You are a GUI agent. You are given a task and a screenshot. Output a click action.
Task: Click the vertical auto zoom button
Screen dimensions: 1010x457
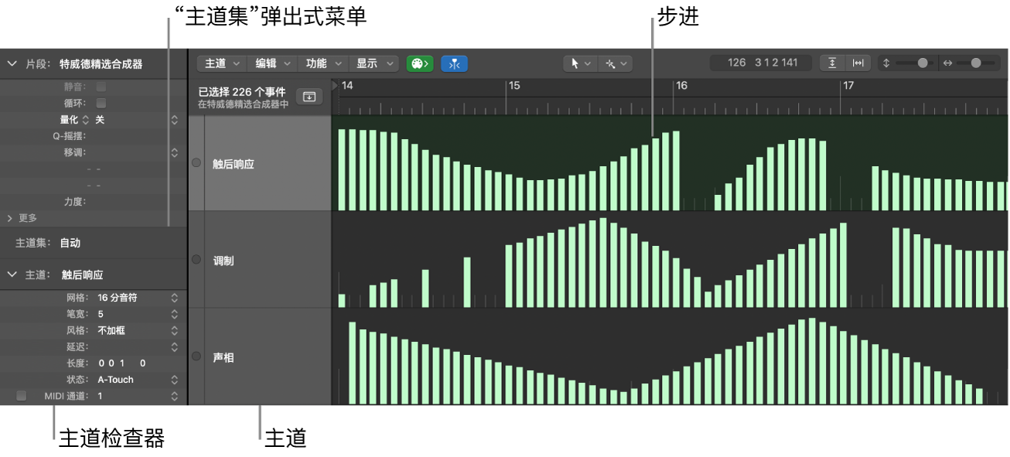tap(833, 63)
